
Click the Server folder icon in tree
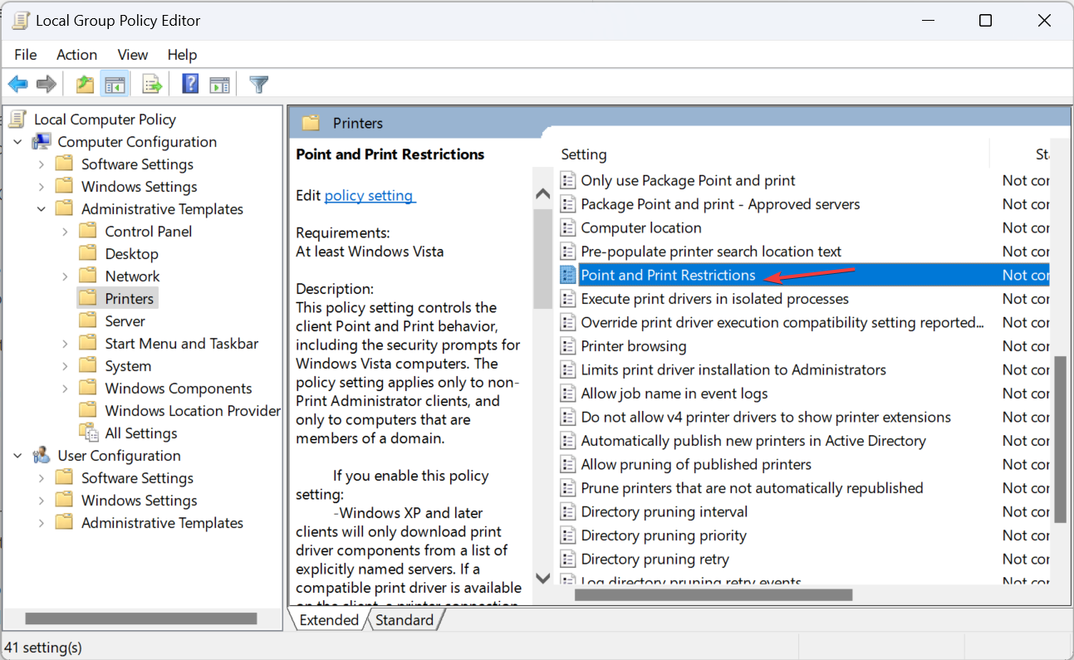click(x=88, y=320)
